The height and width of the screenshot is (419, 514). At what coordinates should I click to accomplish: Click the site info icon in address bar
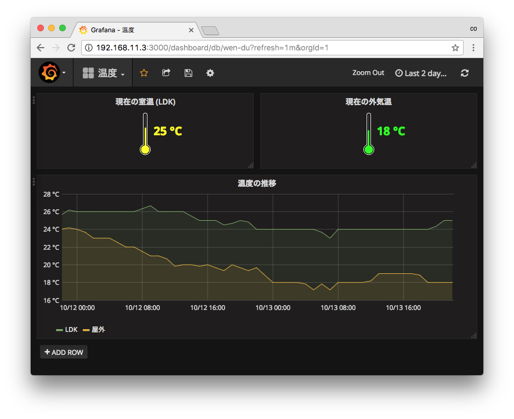(x=89, y=48)
